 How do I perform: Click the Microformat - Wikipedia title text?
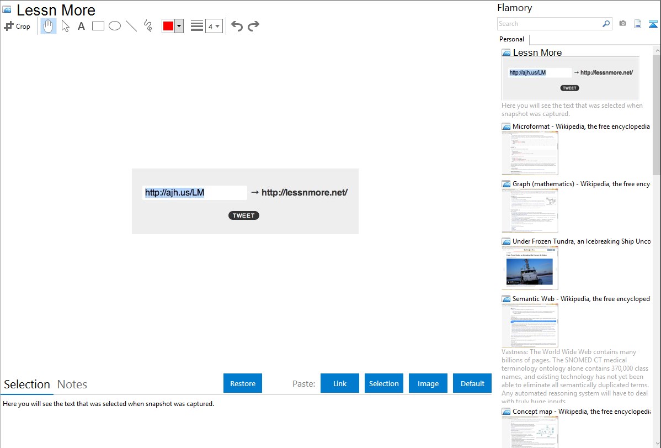[x=582, y=127]
